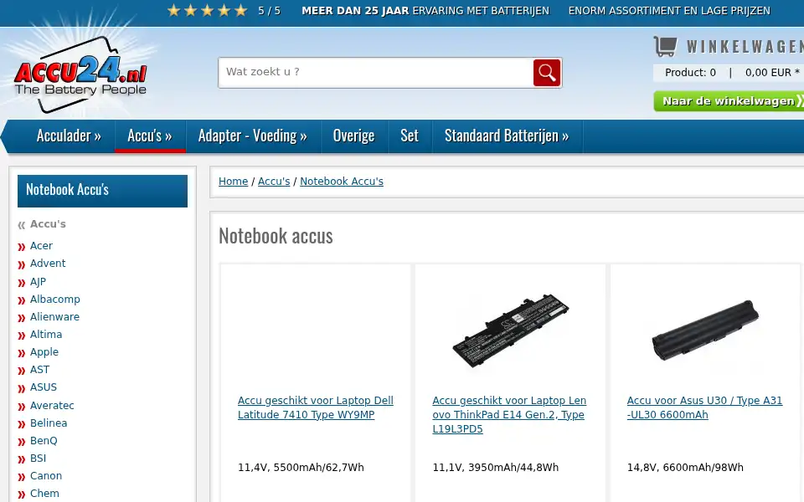Select Canon in brand list
Viewport: 804px width, 502px height.
click(x=46, y=476)
